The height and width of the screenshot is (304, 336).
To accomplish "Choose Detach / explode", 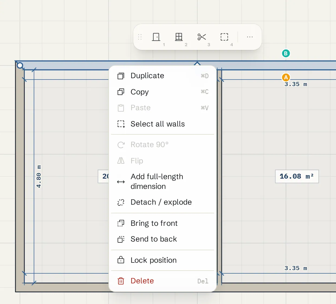I will click(x=163, y=202).
